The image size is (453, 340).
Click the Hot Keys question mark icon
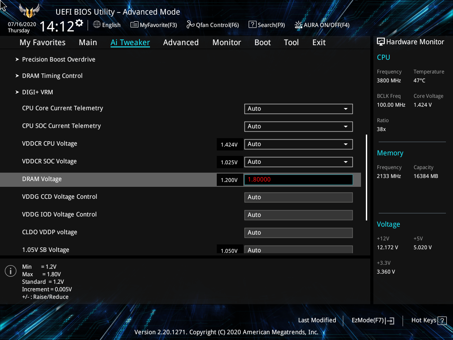coord(442,321)
